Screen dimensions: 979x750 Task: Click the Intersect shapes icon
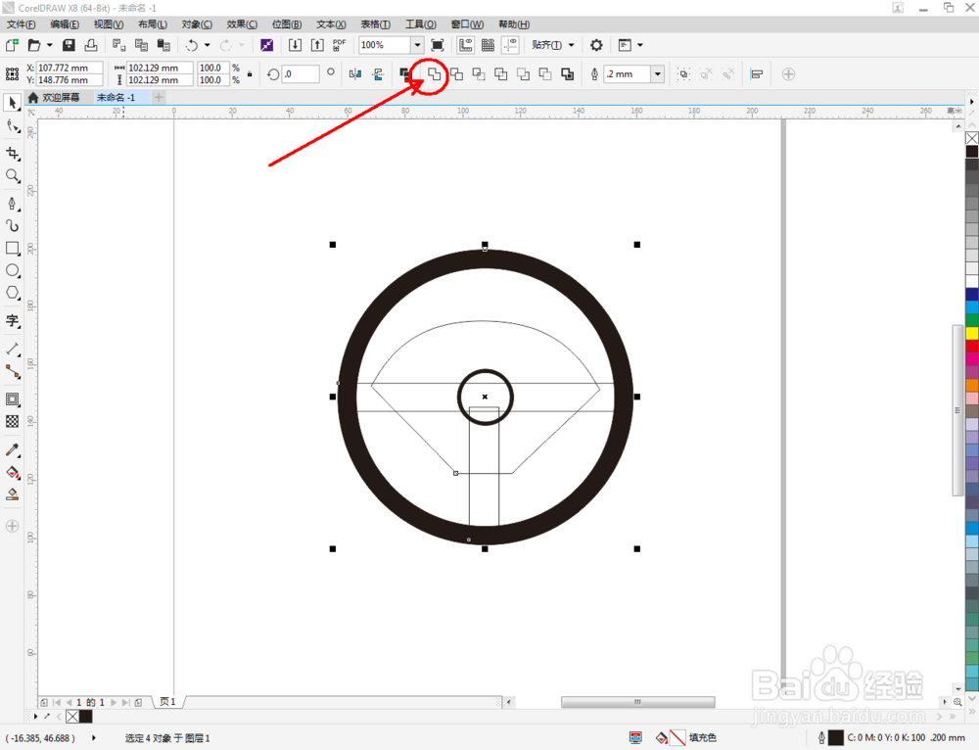pos(479,74)
